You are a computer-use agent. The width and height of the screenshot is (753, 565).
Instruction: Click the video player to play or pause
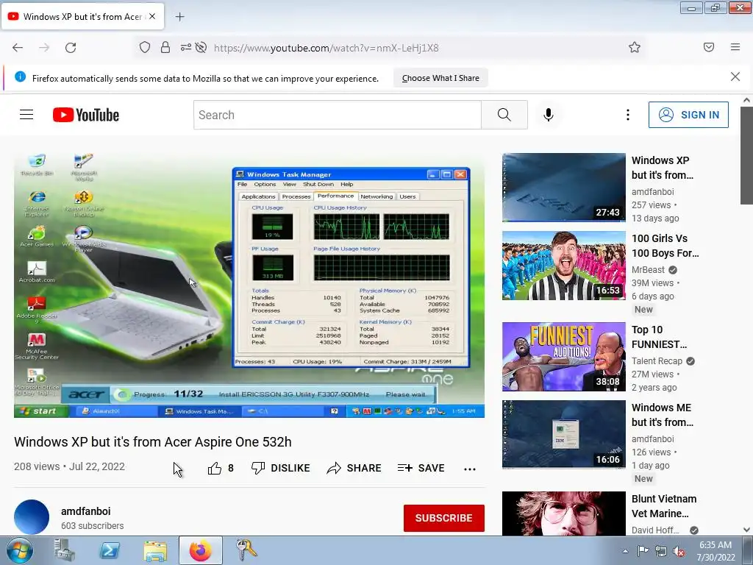pyautogui.click(x=249, y=285)
